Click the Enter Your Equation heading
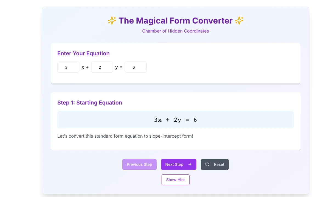 click(x=83, y=53)
